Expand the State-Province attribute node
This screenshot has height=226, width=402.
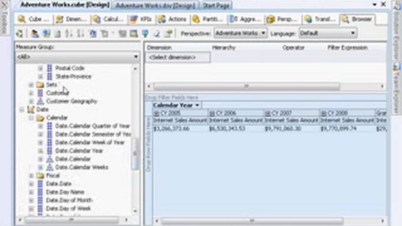[x=40, y=77]
